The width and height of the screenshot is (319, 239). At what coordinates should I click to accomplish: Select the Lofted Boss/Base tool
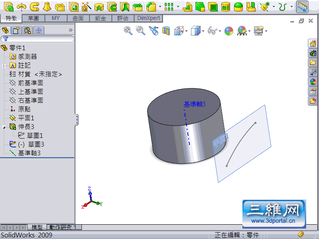[x=47, y=7]
